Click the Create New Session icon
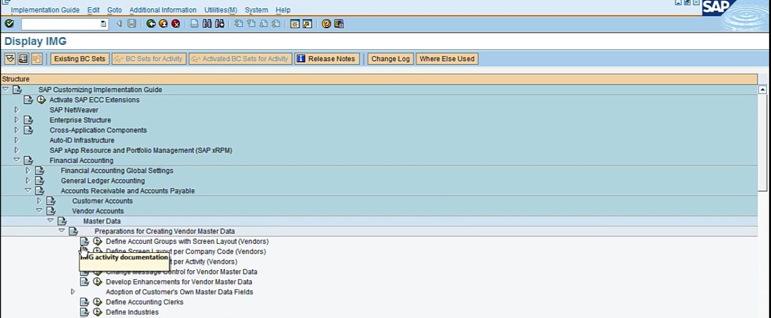The height and width of the screenshot is (318, 771). (295, 24)
